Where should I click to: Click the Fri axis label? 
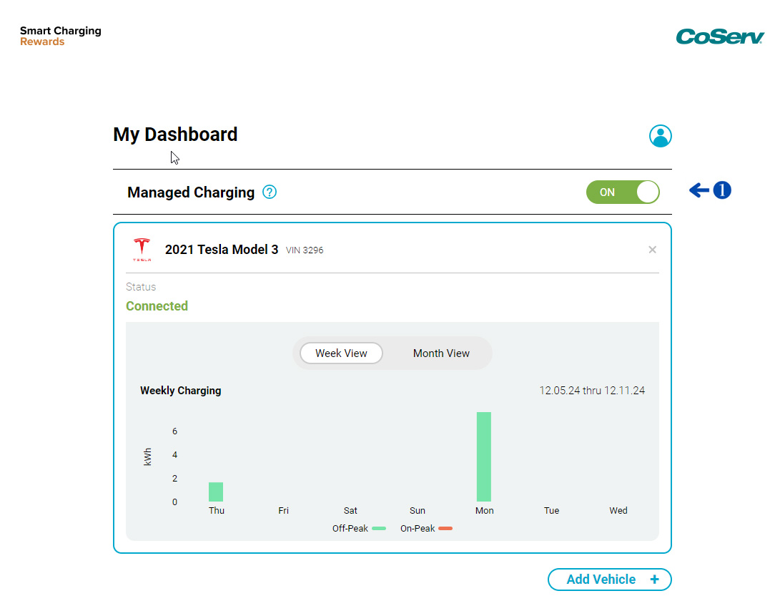283,510
